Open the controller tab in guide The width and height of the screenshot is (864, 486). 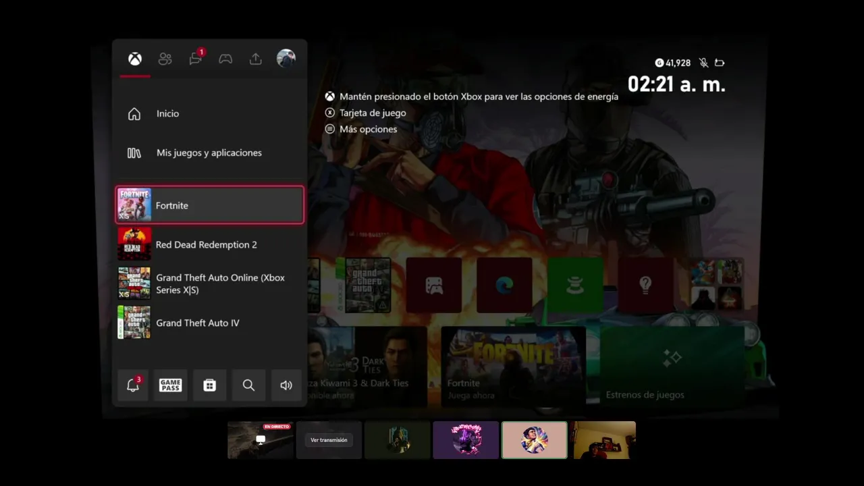click(225, 59)
